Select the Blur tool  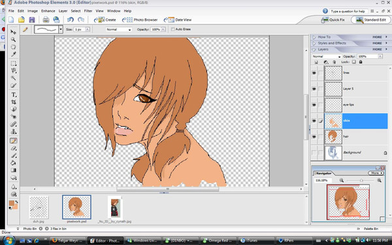point(14,187)
